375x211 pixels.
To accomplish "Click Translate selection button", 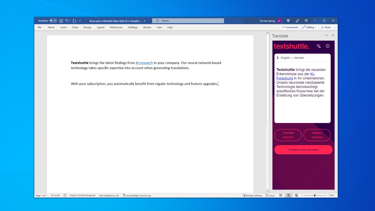I will (x=288, y=135).
